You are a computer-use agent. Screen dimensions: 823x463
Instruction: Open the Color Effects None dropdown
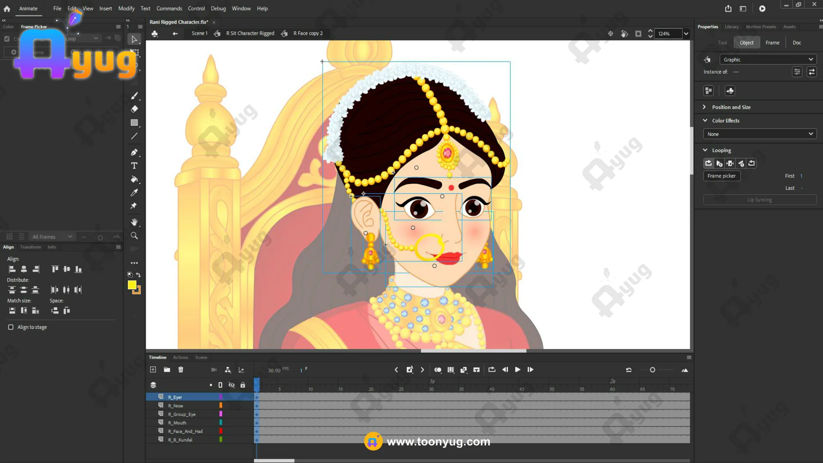coord(760,134)
